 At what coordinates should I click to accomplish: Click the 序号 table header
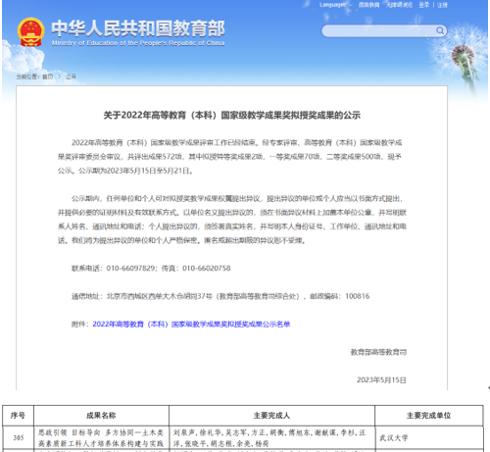point(18,416)
